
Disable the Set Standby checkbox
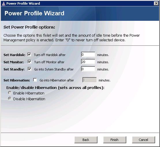tap(29, 69)
